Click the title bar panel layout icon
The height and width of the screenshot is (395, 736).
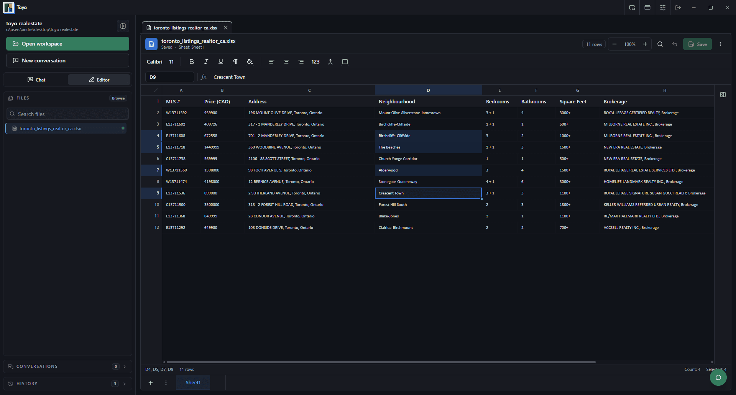pyautogui.click(x=647, y=8)
